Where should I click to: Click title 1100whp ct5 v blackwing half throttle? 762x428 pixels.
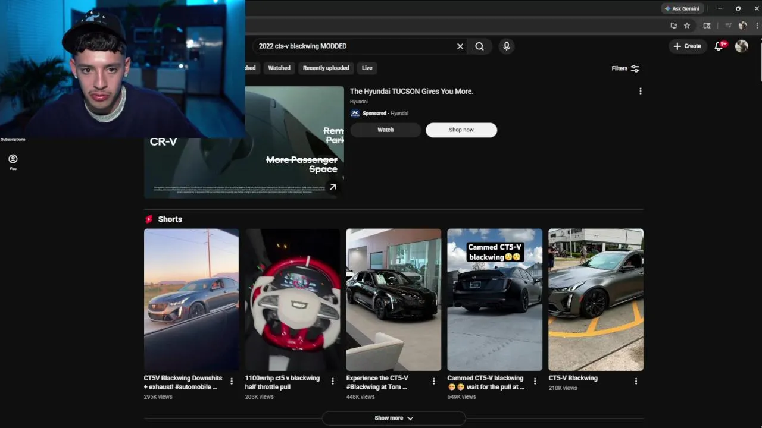coord(282,382)
